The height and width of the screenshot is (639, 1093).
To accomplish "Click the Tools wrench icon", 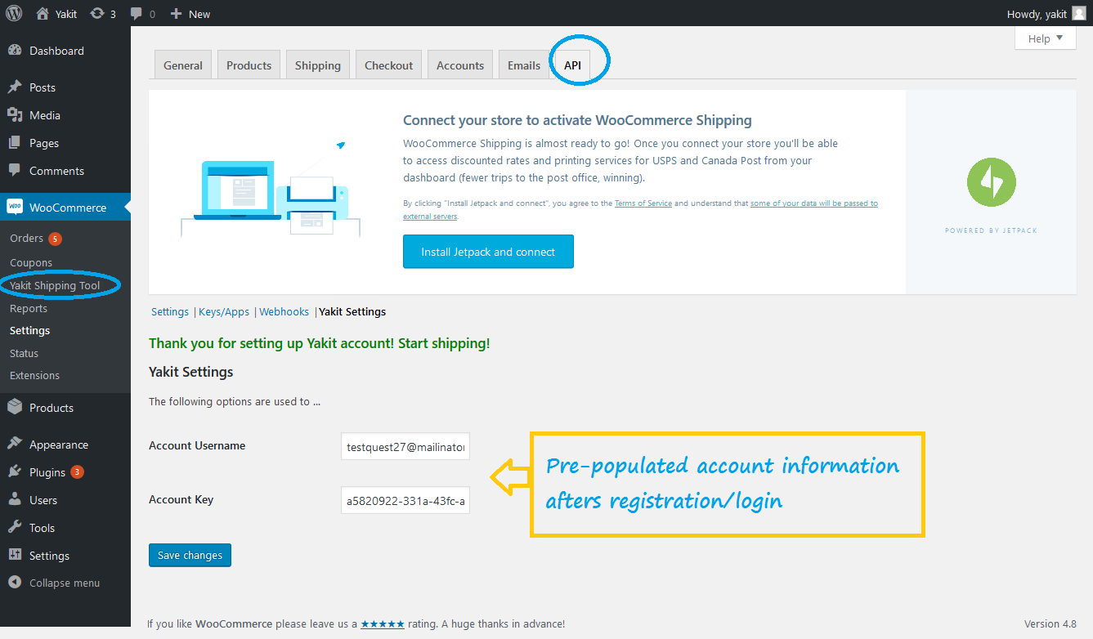I will (x=15, y=528).
